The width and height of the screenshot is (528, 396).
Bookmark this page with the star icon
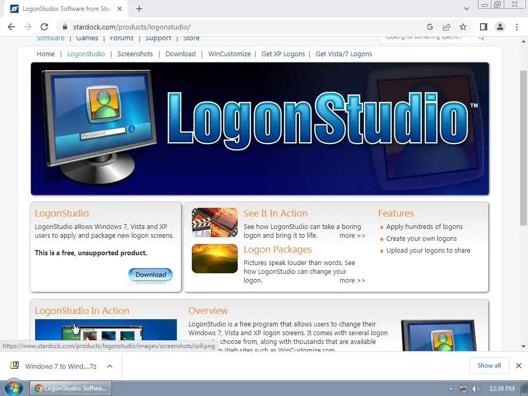point(463,27)
